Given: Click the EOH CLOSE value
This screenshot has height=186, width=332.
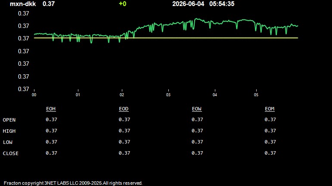Looking at the screenshot, I should pos(51,153).
